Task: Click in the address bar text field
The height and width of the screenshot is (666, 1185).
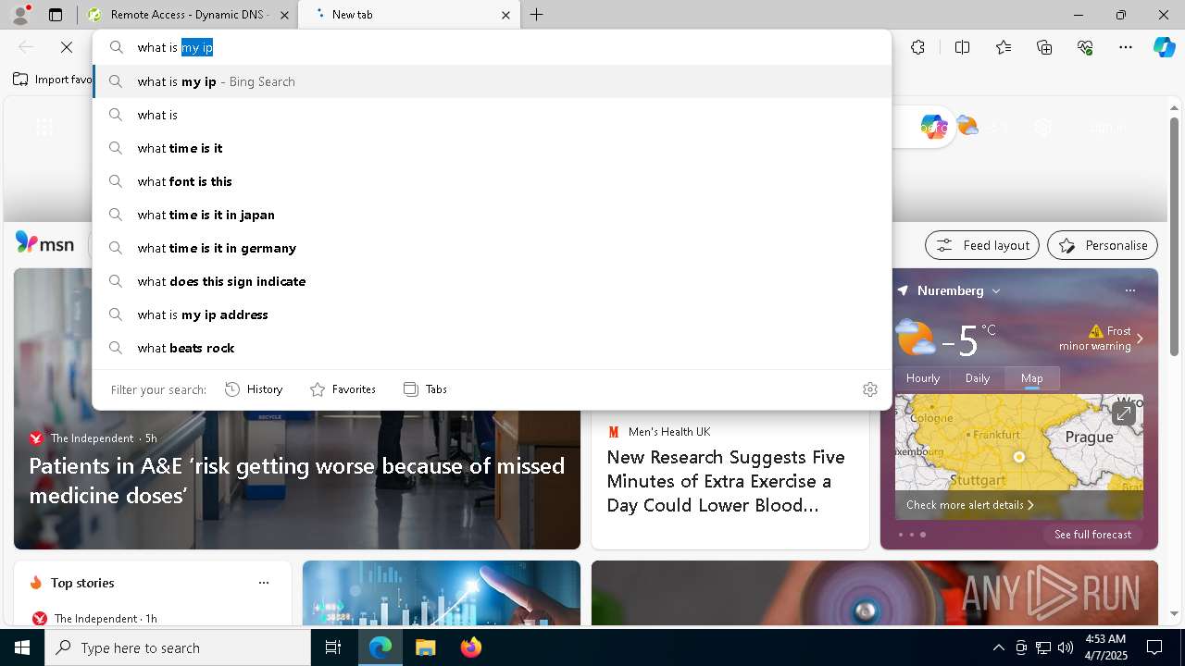Action: coord(509,47)
